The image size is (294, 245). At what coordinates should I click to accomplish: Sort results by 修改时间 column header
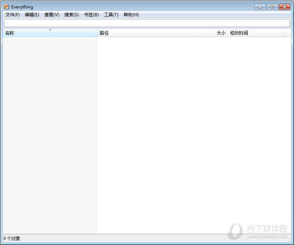point(256,33)
